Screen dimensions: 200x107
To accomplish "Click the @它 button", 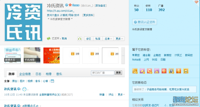I will pyautogui.click(x=89, y=39).
